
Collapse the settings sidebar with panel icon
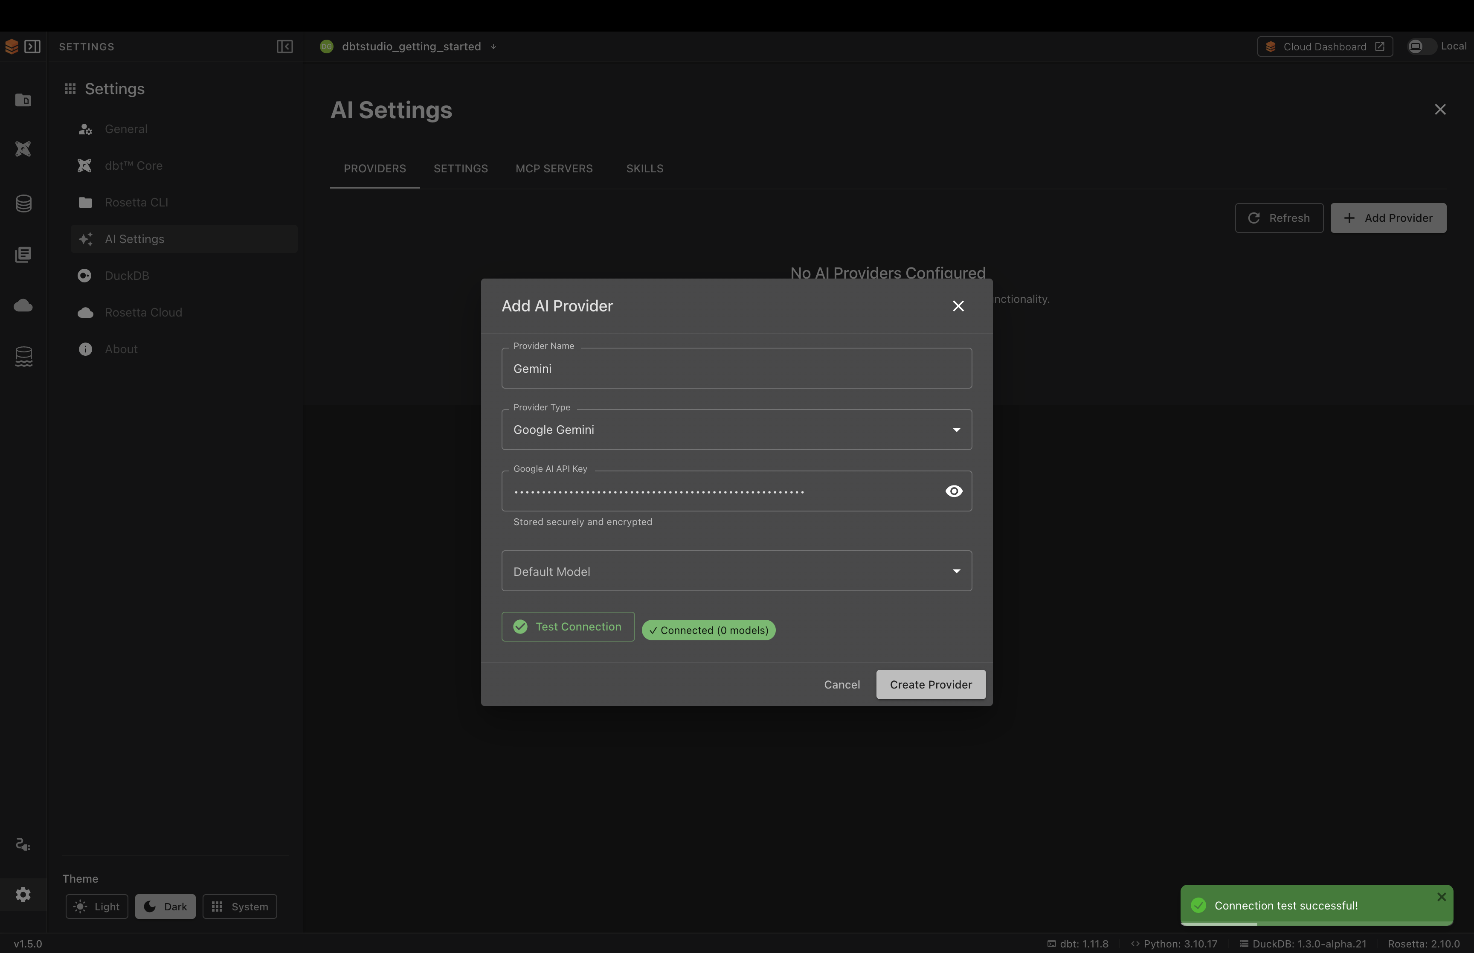284,46
